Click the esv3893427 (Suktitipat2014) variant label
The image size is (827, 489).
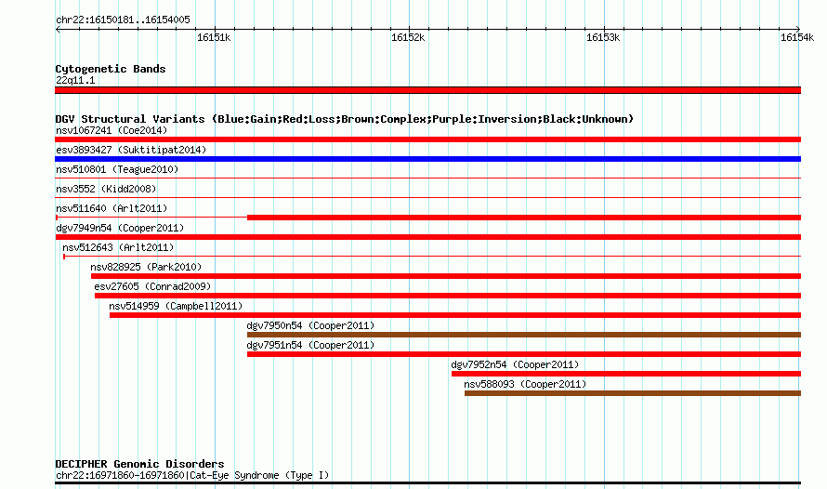(131, 150)
